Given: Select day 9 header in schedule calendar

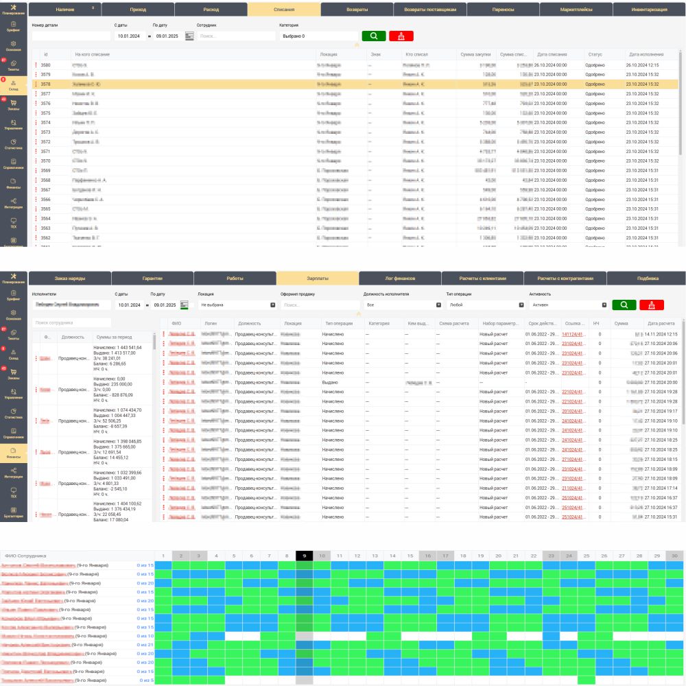Looking at the screenshot, I should pos(304,556).
